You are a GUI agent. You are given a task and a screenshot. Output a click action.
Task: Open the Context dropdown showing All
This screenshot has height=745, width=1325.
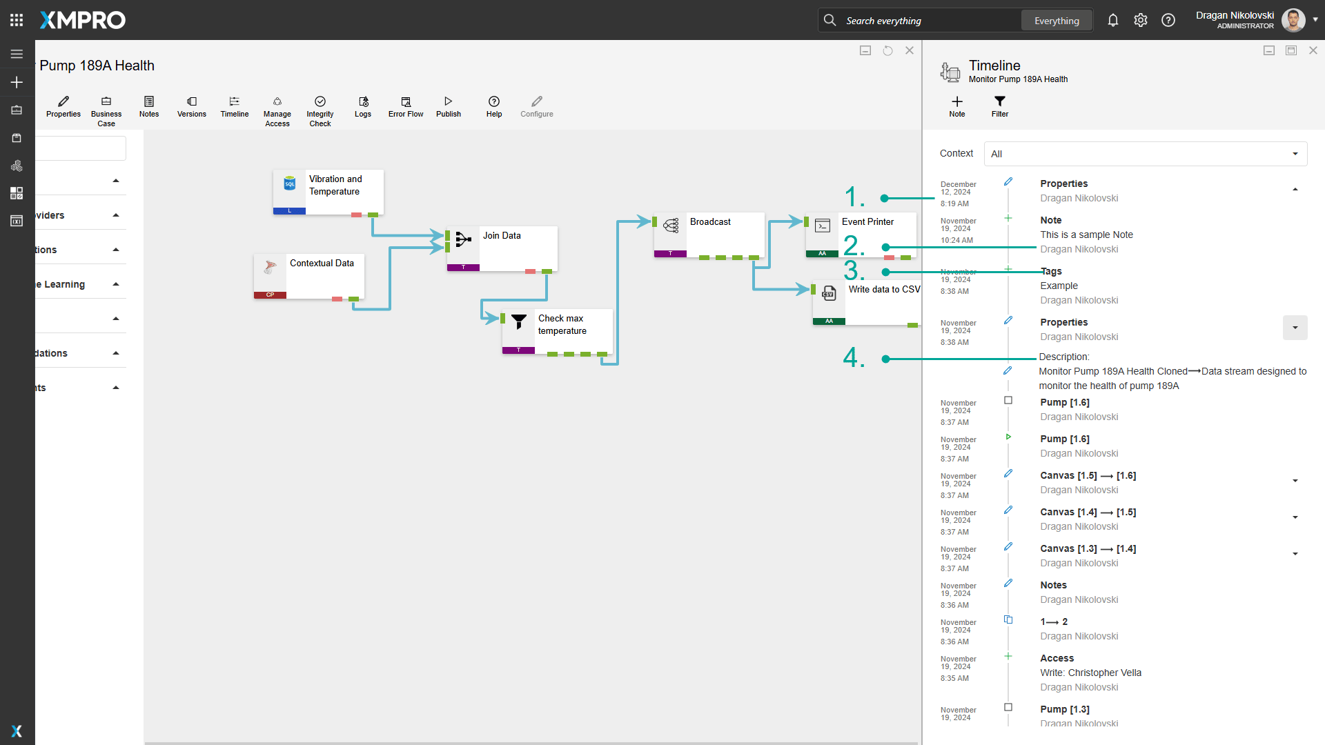click(x=1145, y=154)
